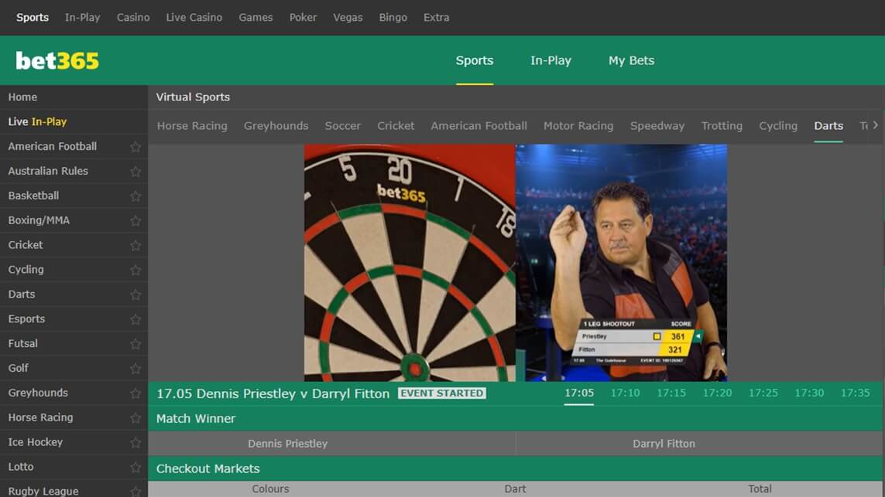
Task: Click the Virtual Sports heading
Action: coord(193,97)
